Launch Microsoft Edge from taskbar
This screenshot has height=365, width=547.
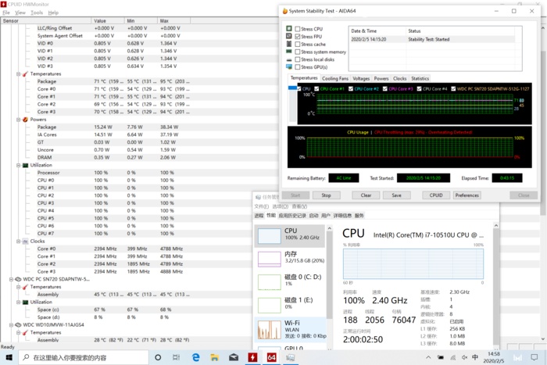pyautogui.click(x=195, y=357)
